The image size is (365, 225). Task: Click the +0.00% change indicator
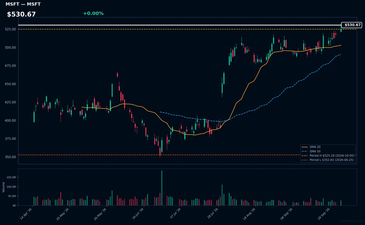click(x=93, y=13)
